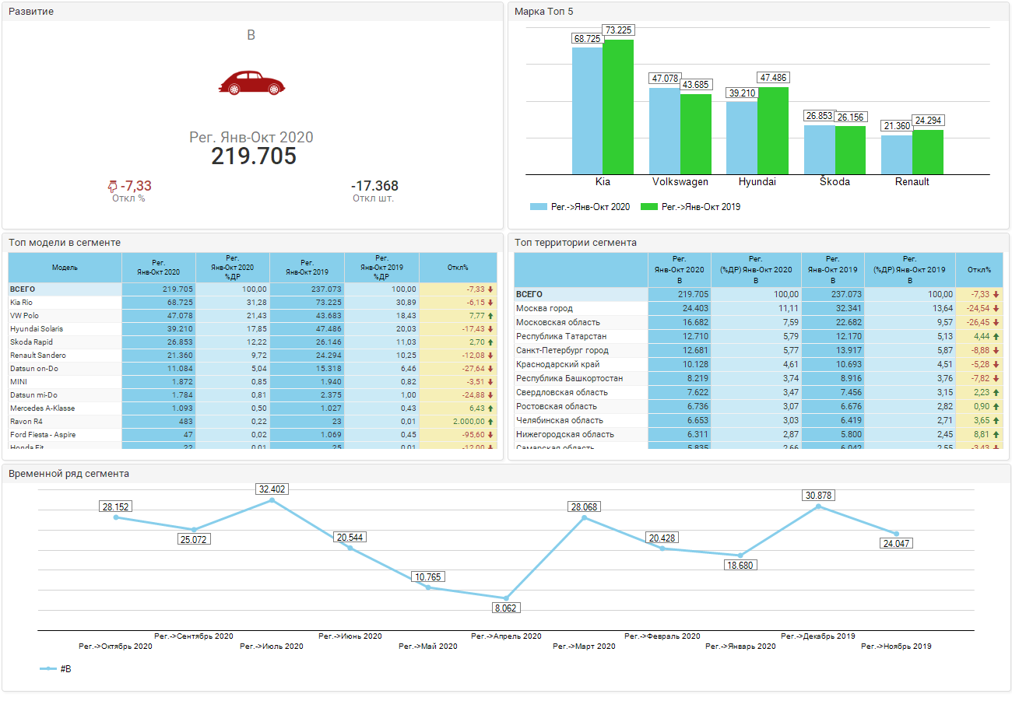This screenshot has width=1012, height=715.
Task: Click the up arrow in Mercedes A-Klasse row
Action: click(490, 408)
